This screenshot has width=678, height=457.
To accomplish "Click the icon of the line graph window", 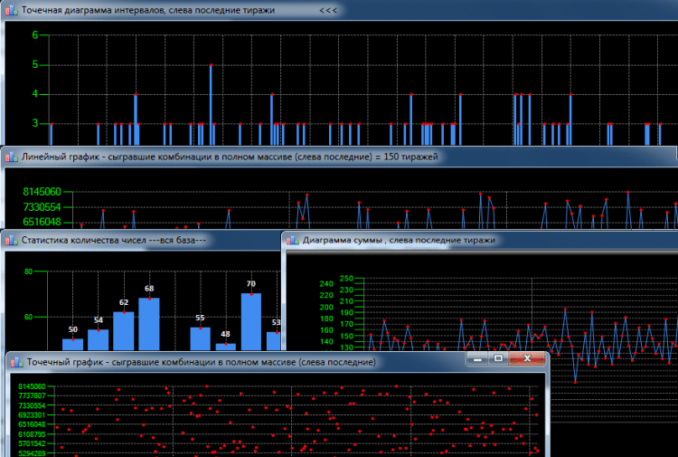I will [x=11, y=157].
